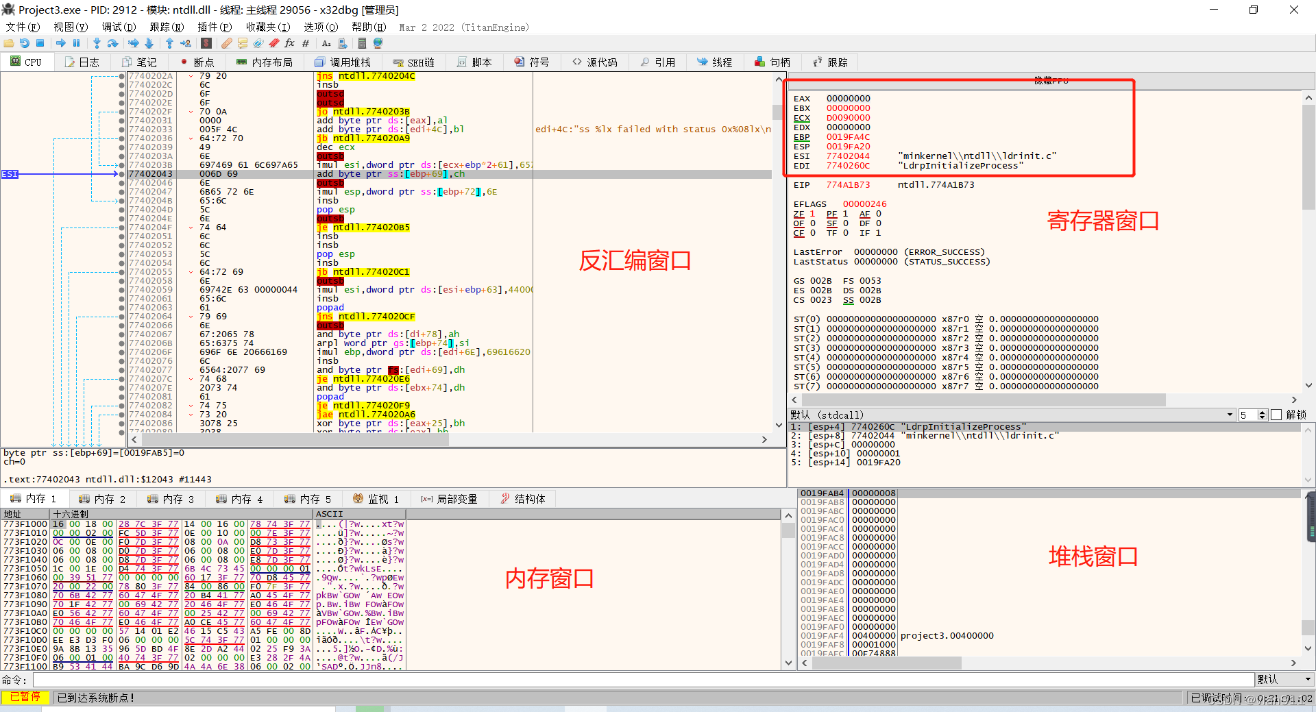Open the 文件(F) menu

click(x=23, y=27)
